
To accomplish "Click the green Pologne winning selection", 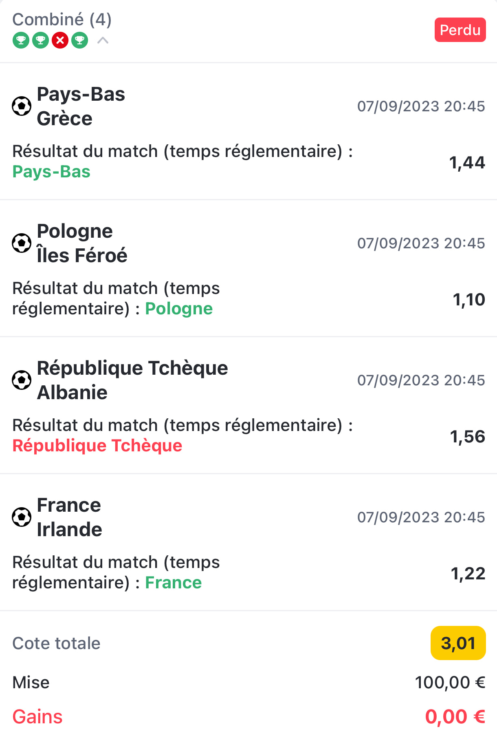I will pos(179,309).
